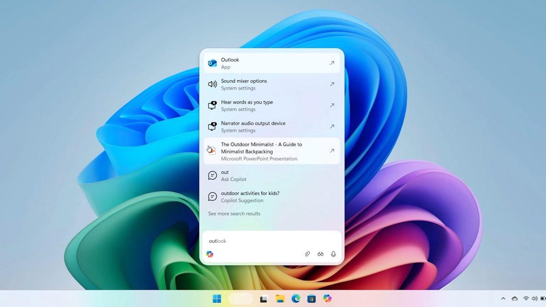
Task: Select Narrator audio output device result
Action: [x=272, y=126]
